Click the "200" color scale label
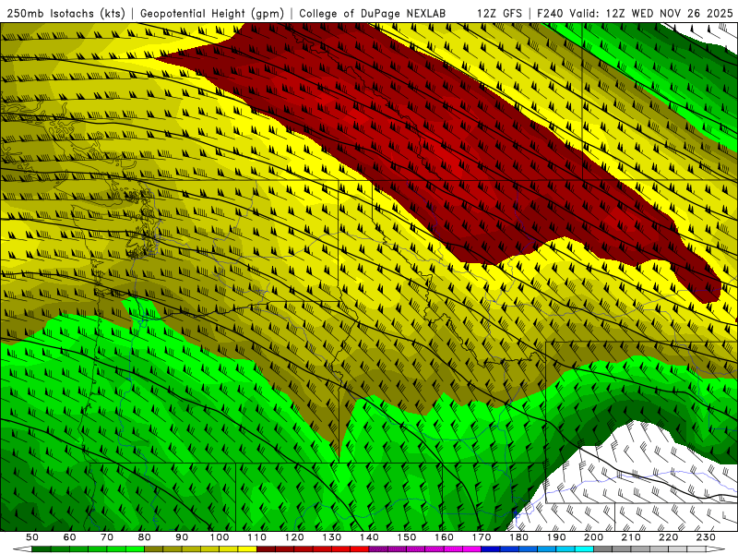The height and width of the screenshot is (554, 738). [x=593, y=537]
